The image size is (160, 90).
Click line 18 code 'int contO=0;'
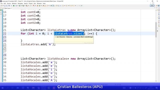(30, 19)
